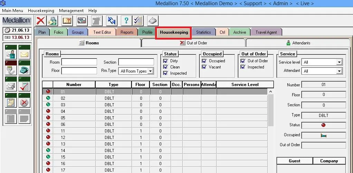Toggle the Out of Order checkbox
The height and width of the screenshot is (173, 353).
click(x=243, y=61)
